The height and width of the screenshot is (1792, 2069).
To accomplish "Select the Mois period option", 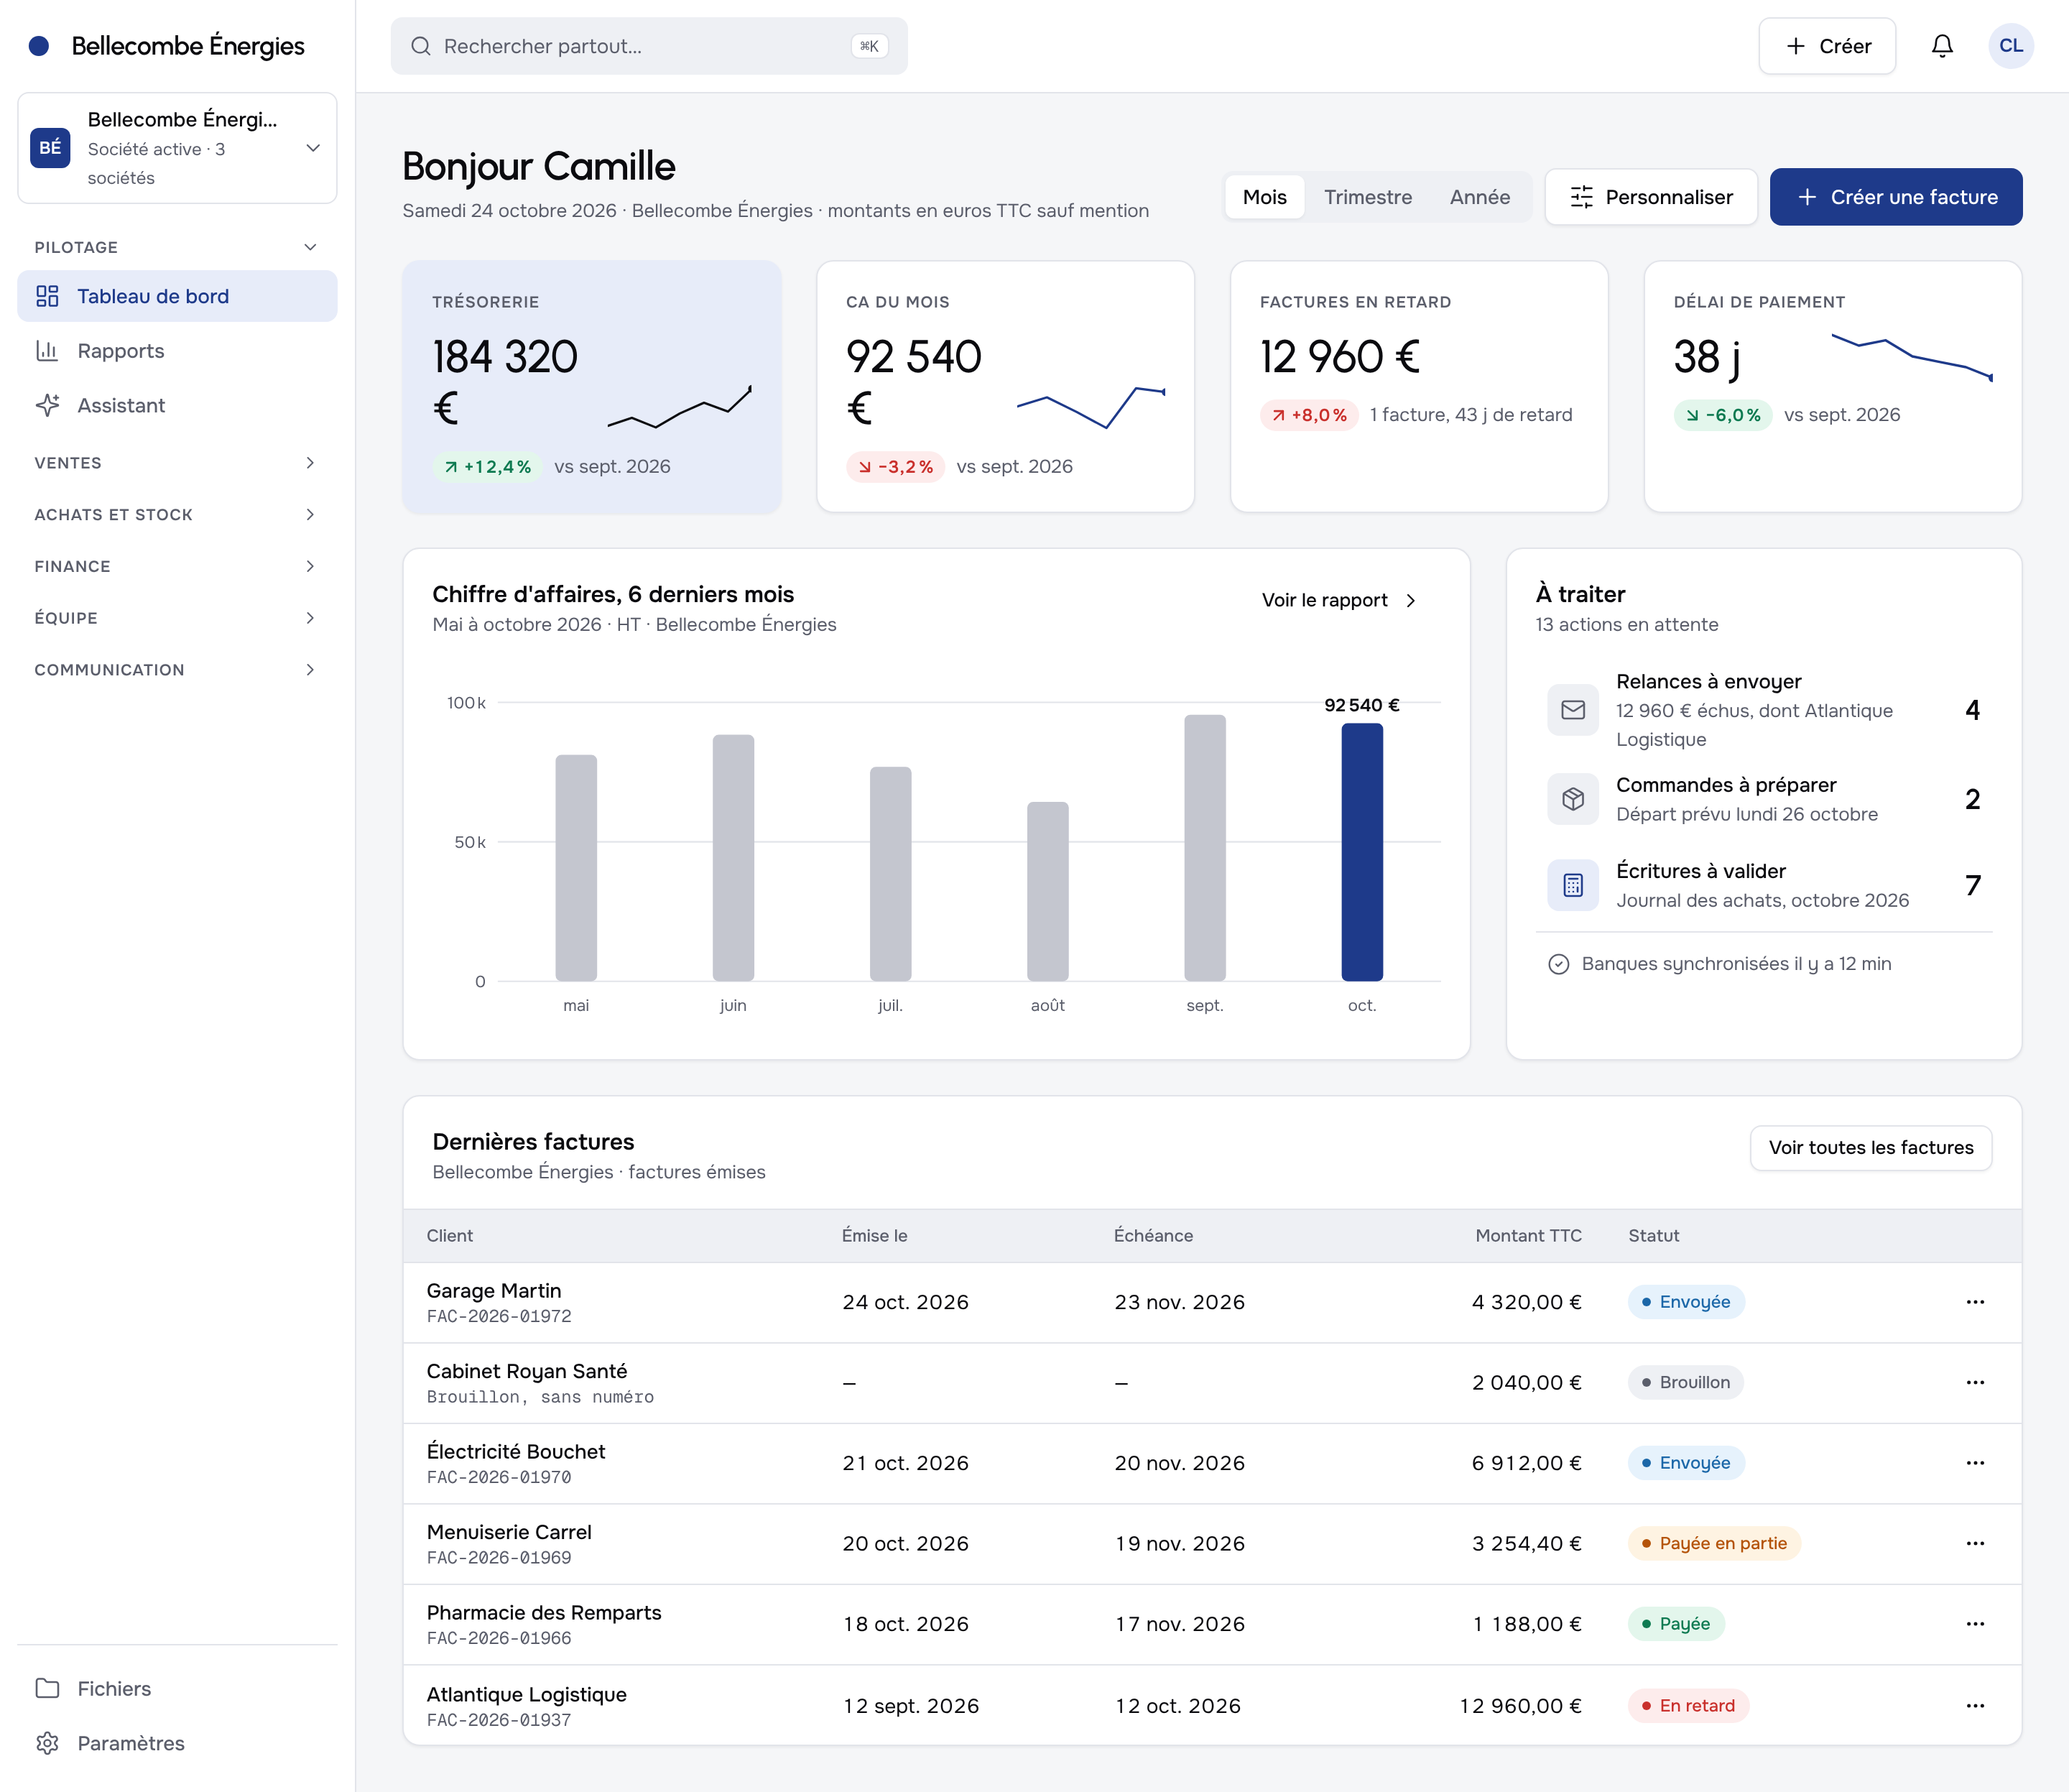I will (1264, 197).
